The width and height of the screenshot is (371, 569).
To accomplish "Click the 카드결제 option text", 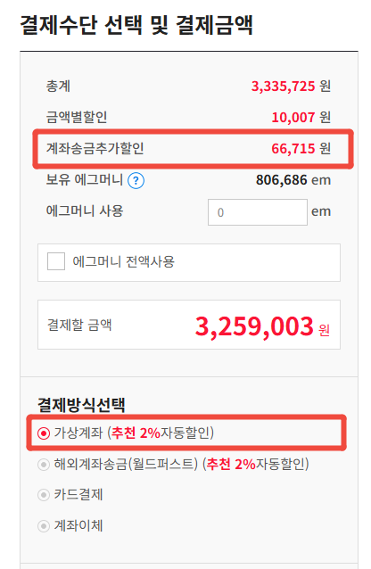I will pos(78,495).
